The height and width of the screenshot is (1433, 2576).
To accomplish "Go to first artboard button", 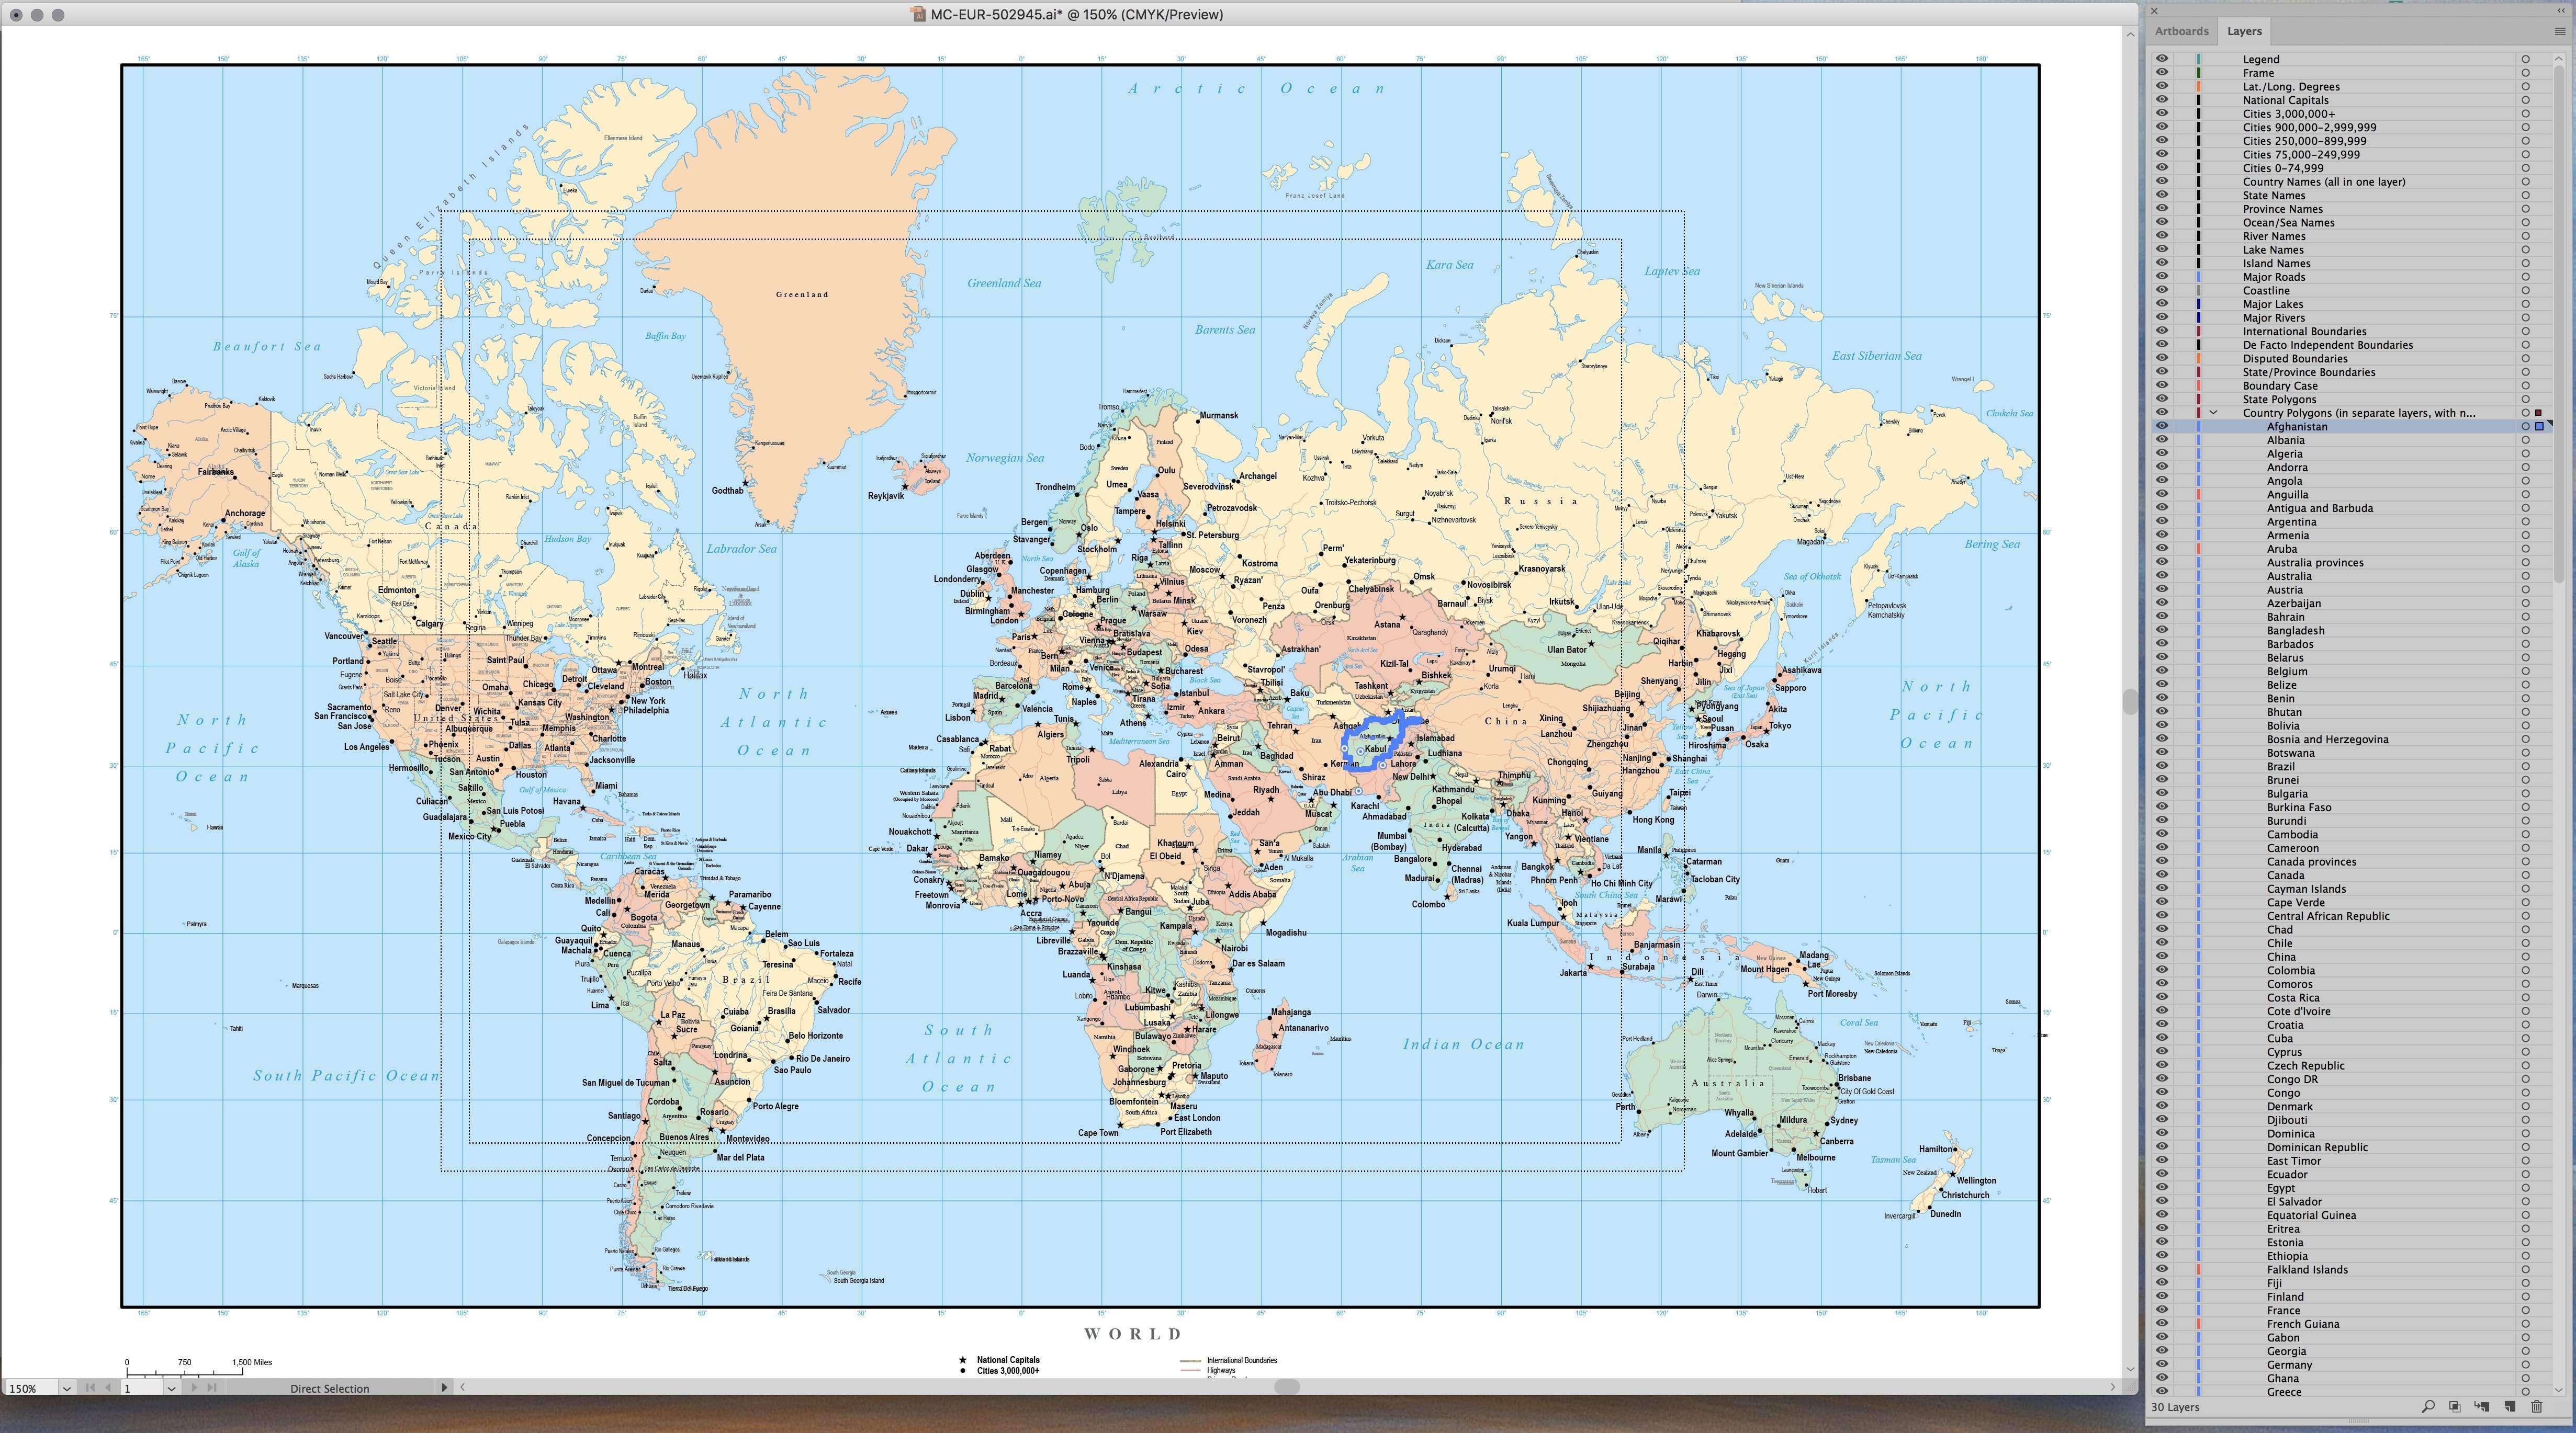I will (90, 1387).
